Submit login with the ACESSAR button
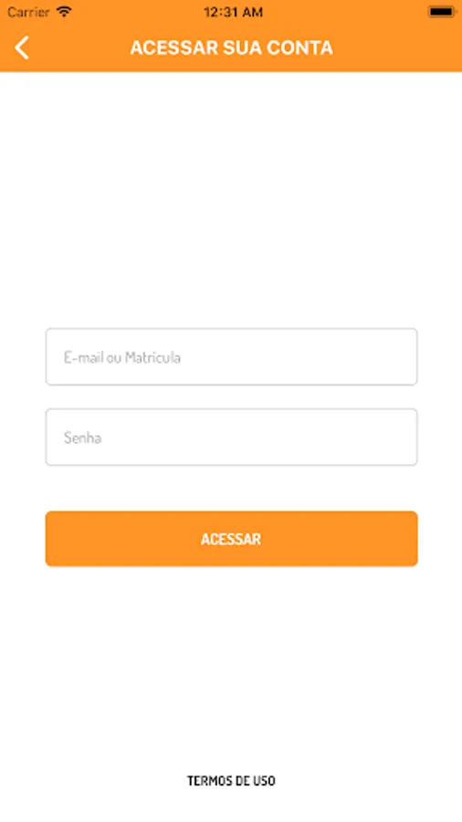The height and width of the screenshot is (822, 462). pyautogui.click(x=232, y=538)
